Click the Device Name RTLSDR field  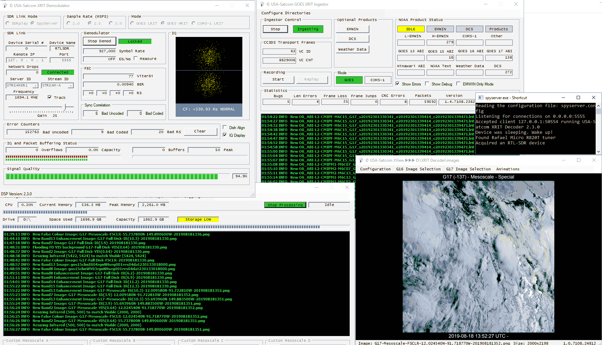click(x=62, y=49)
